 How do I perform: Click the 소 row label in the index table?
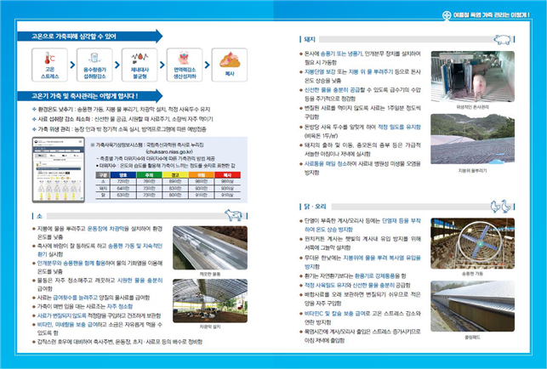103,182
